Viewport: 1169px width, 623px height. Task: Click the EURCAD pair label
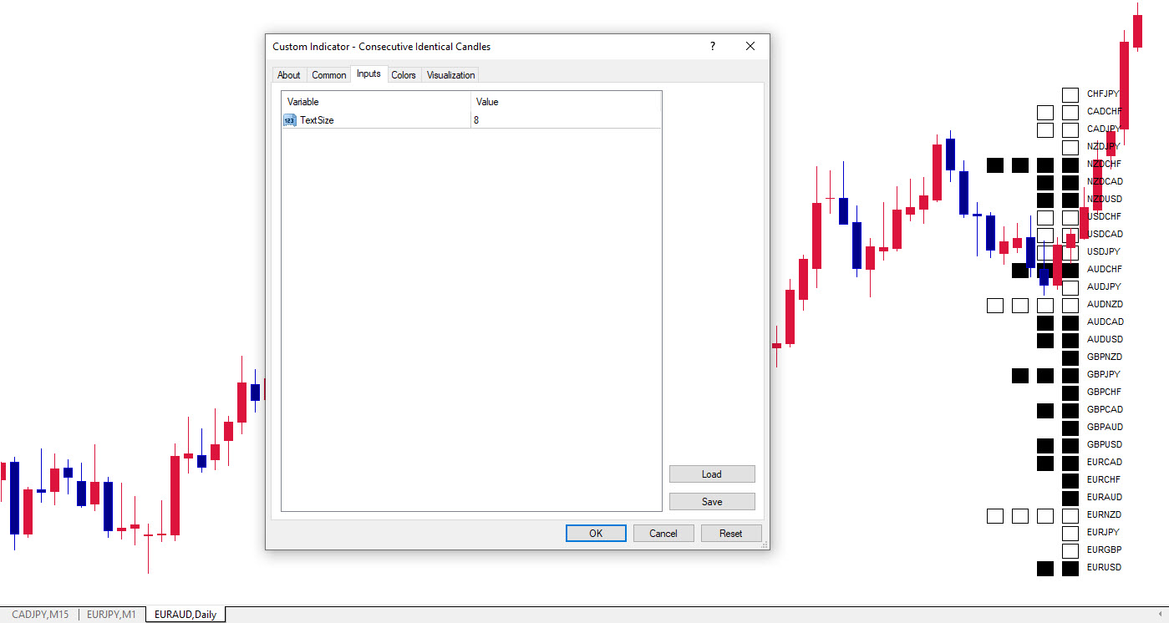point(1105,462)
